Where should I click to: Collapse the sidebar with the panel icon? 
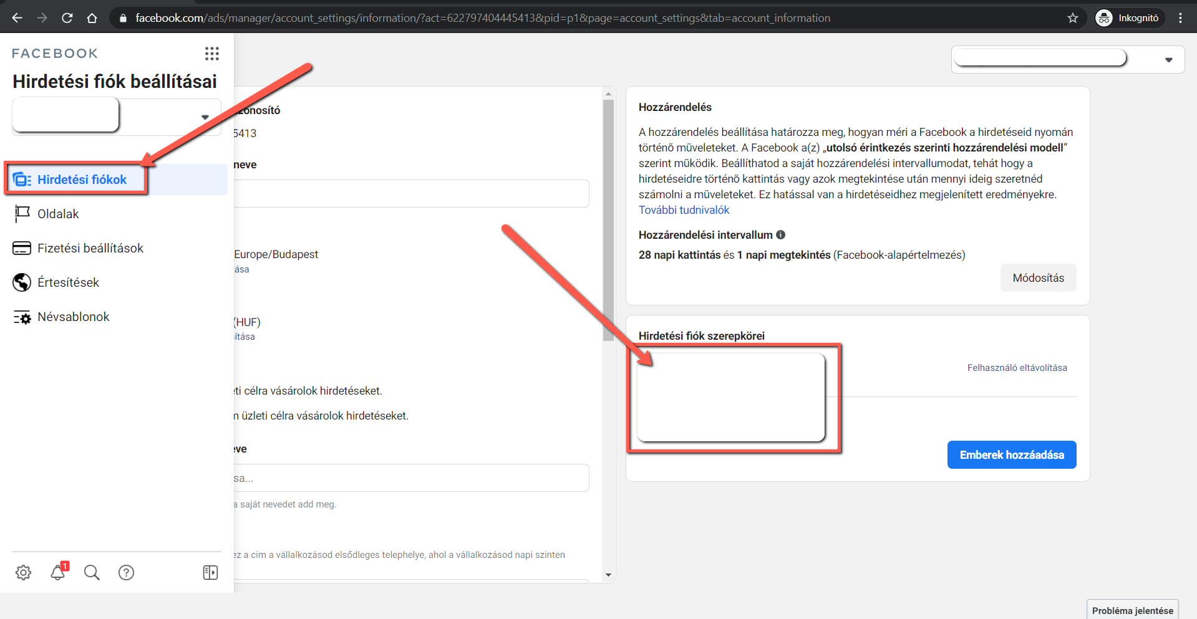pyautogui.click(x=210, y=572)
